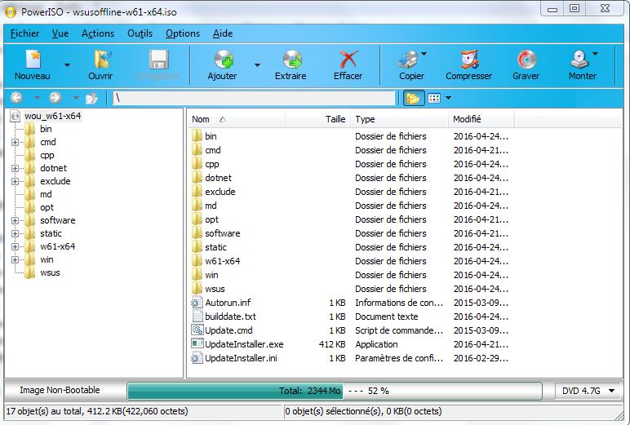
Task: Click the Image Non-Bootable status label
Action: click(x=60, y=390)
